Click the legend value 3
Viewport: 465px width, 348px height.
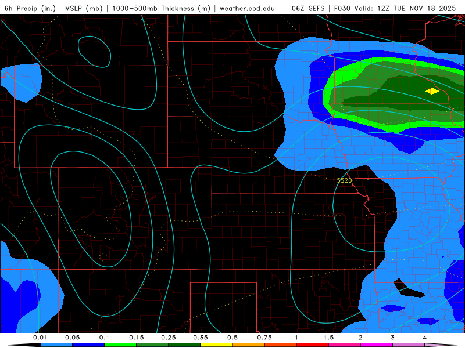tap(393, 338)
